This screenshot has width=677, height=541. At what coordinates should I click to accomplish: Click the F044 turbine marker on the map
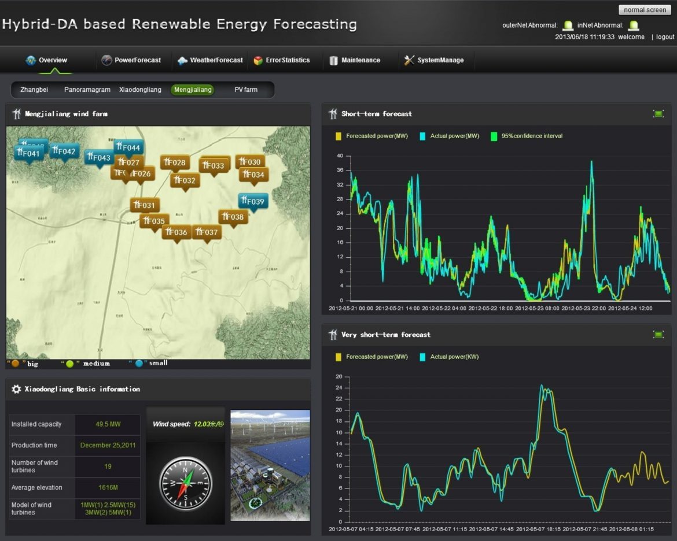(x=130, y=147)
